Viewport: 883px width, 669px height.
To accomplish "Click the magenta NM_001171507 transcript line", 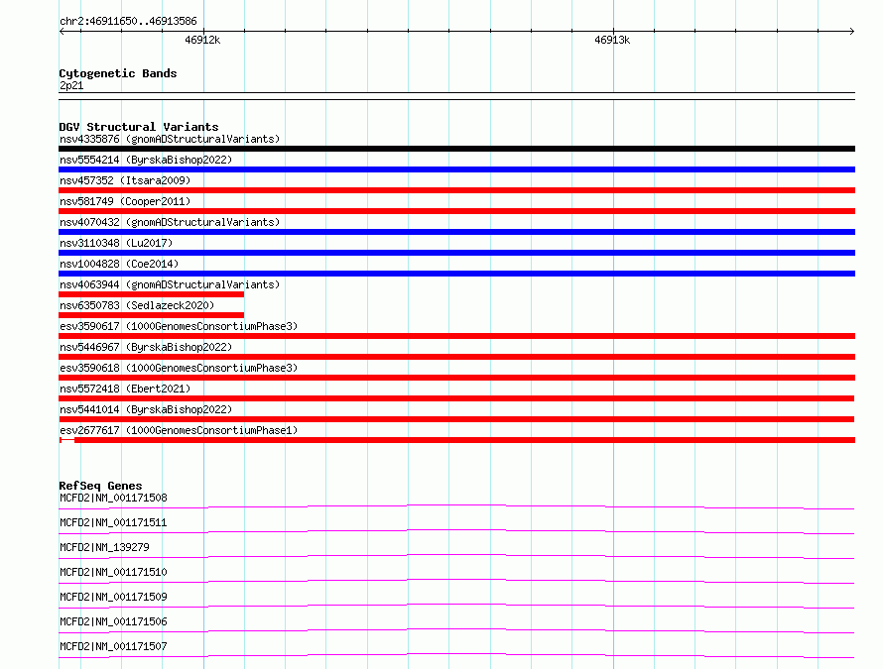I will point(456,655).
